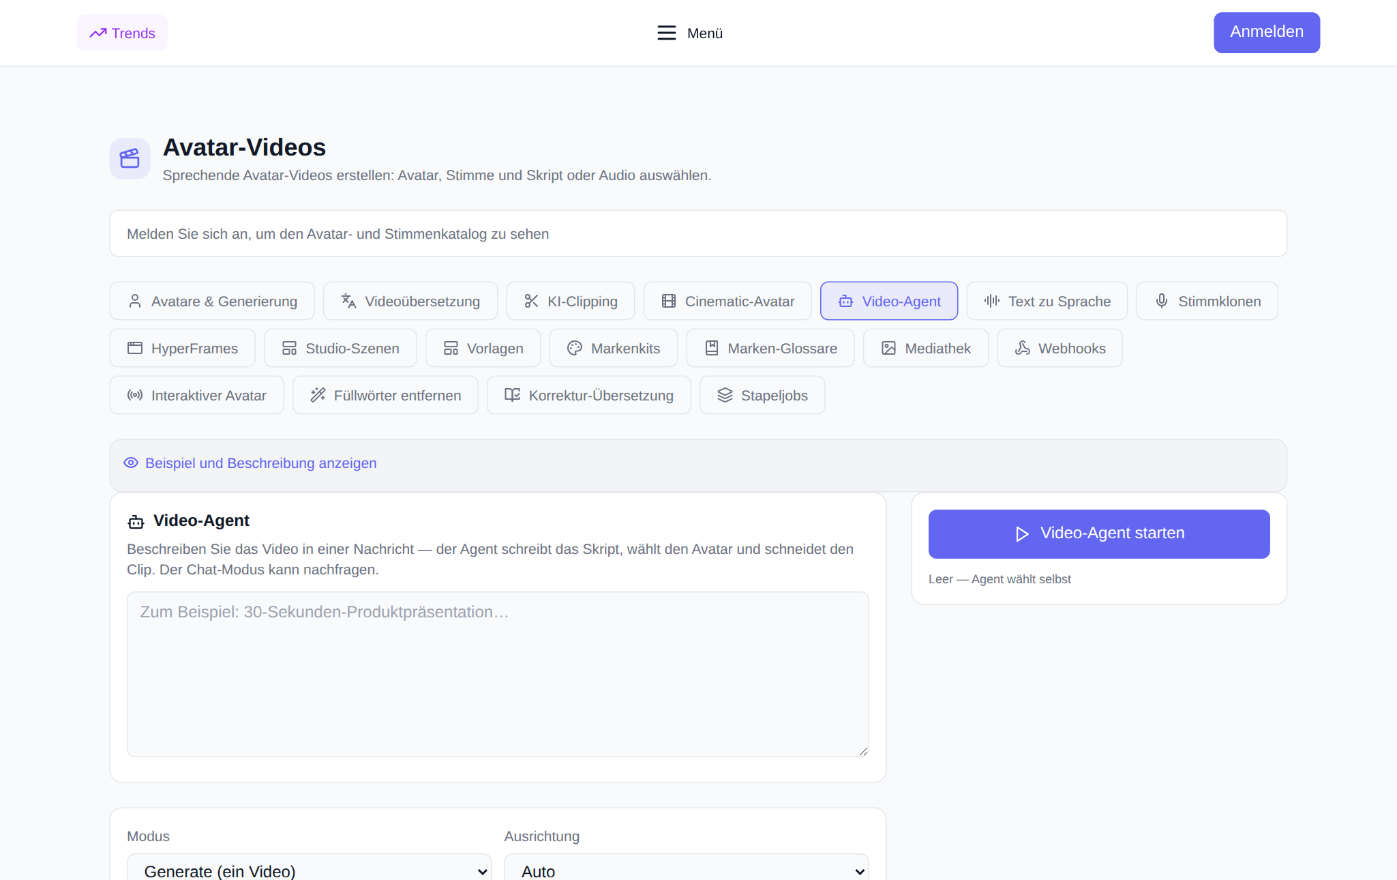Screen dimensions: 1397x880
Task: Click the layout icon on Vorlagen
Action: pyautogui.click(x=451, y=348)
